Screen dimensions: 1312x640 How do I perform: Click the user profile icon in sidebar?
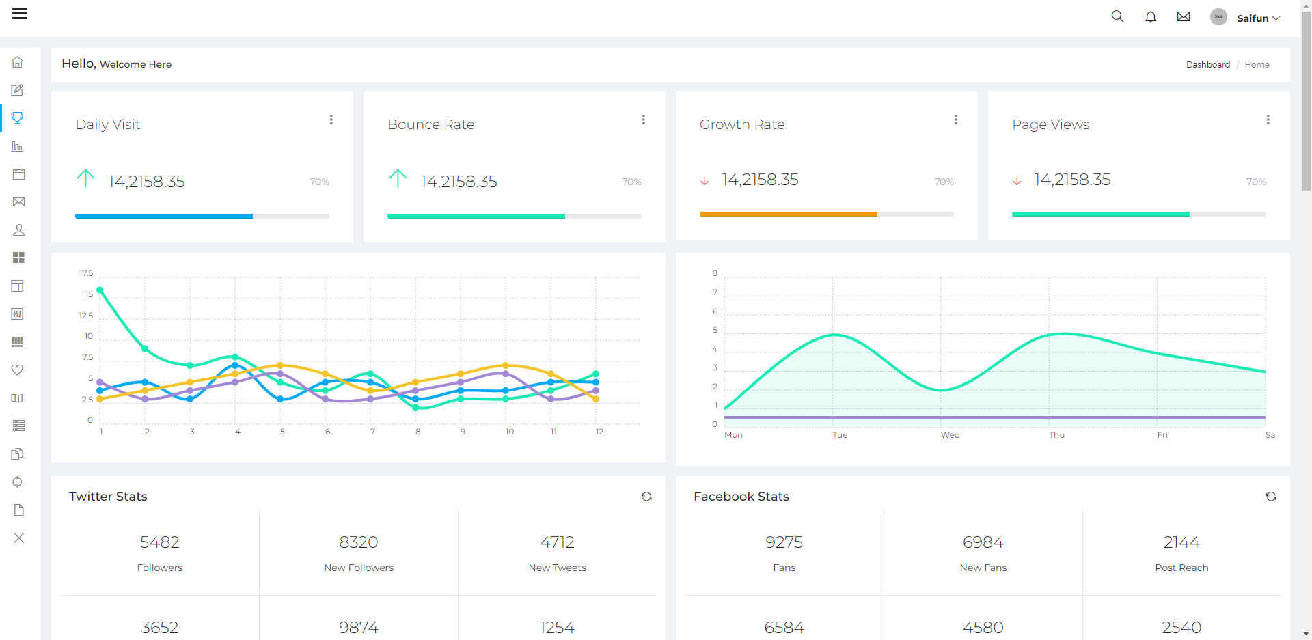click(18, 230)
